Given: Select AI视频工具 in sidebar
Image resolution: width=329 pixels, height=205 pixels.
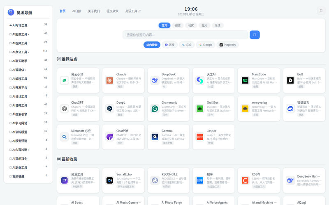Looking at the screenshot, I should pyautogui.click(x=28, y=43).
